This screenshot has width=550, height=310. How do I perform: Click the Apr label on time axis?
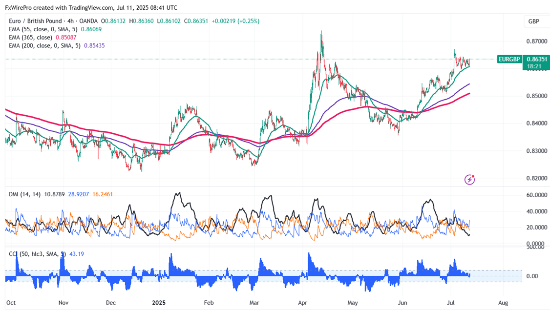tap(302, 303)
